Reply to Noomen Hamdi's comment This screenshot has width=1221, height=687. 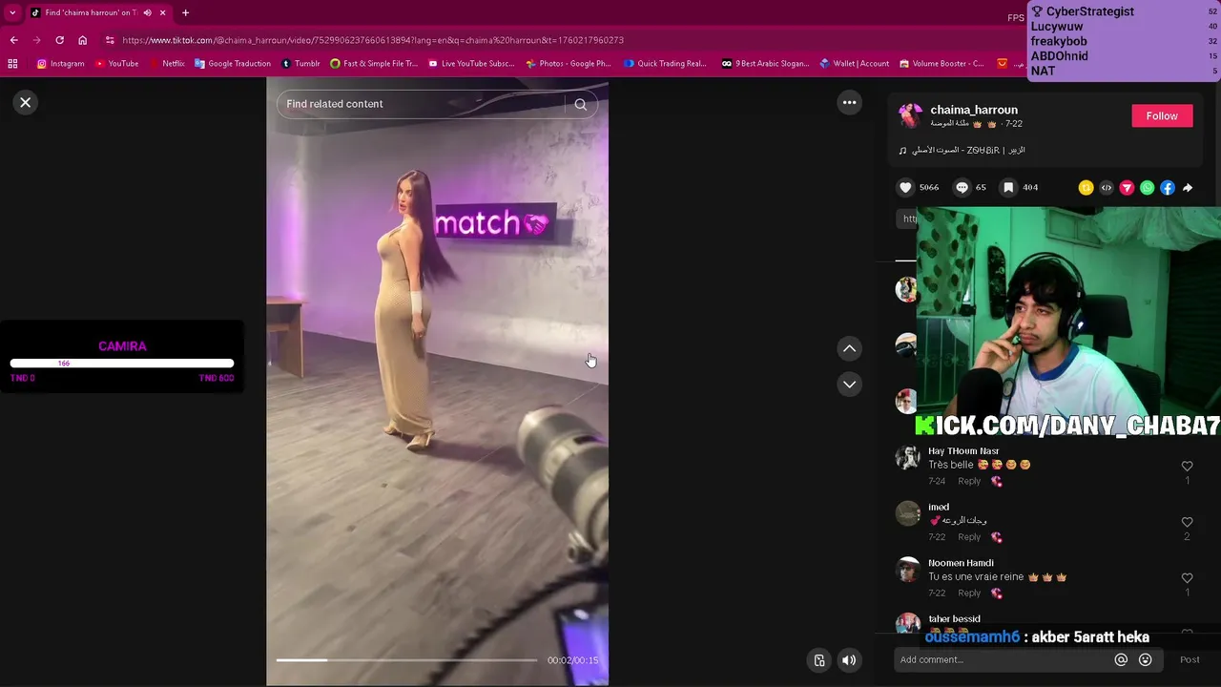[x=969, y=593]
